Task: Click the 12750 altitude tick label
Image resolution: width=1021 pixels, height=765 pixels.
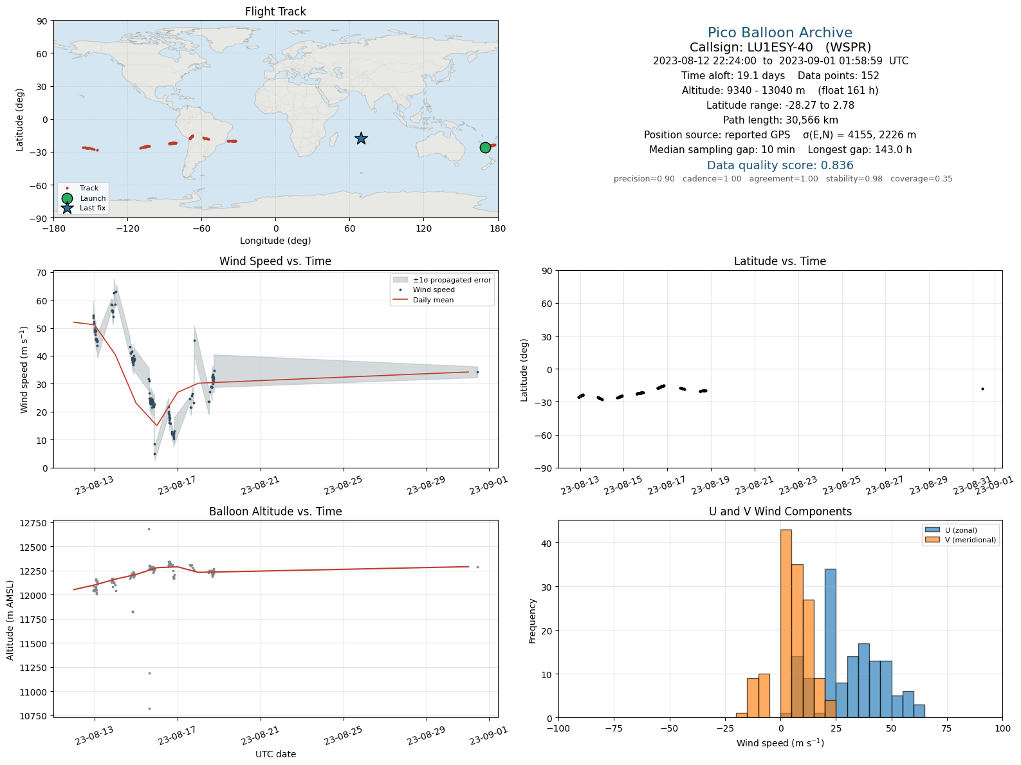Action: point(35,523)
